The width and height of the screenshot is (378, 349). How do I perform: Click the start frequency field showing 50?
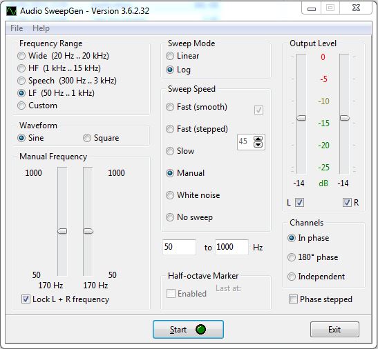point(179,247)
